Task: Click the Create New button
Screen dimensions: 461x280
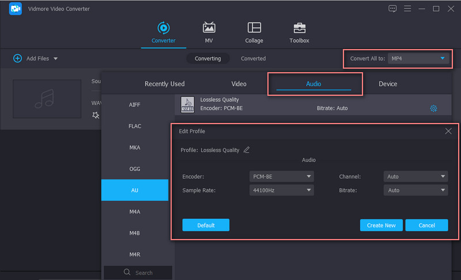Action: (x=381, y=225)
